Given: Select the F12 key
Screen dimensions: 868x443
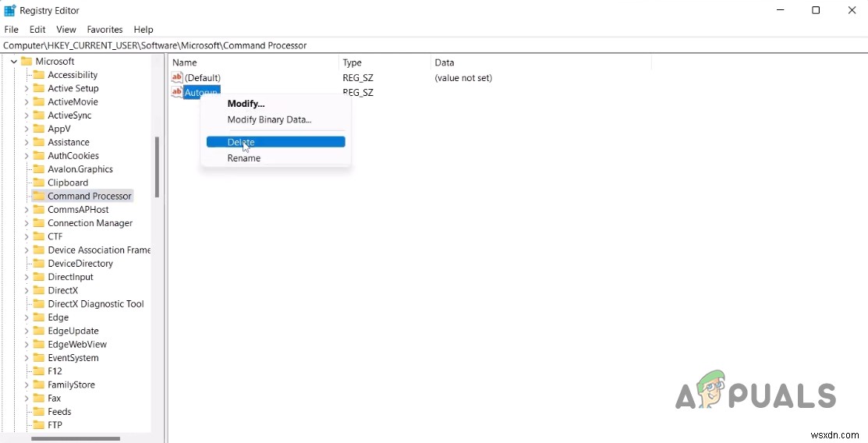Looking at the screenshot, I should click(55, 371).
